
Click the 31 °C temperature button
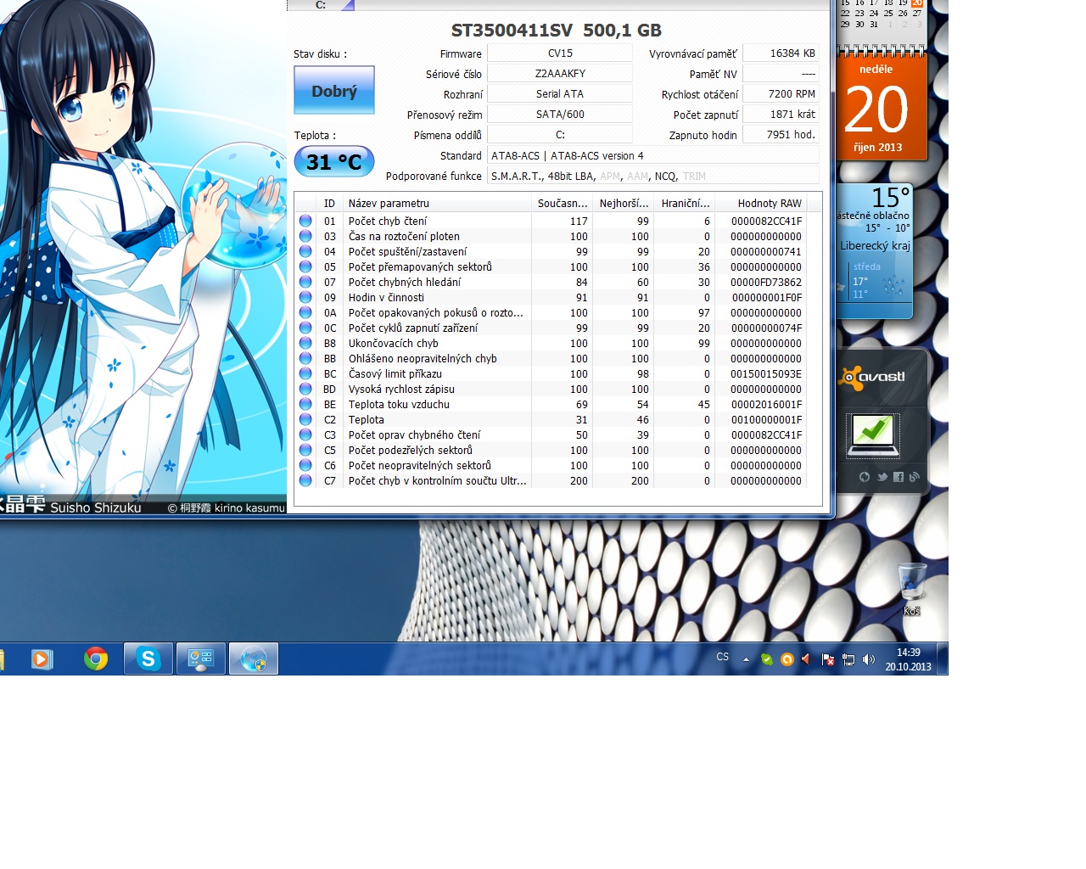pos(334,161)
